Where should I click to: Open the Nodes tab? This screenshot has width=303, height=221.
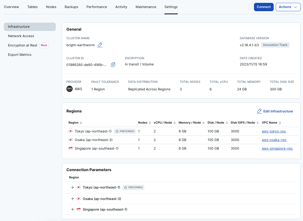[51, 7]
